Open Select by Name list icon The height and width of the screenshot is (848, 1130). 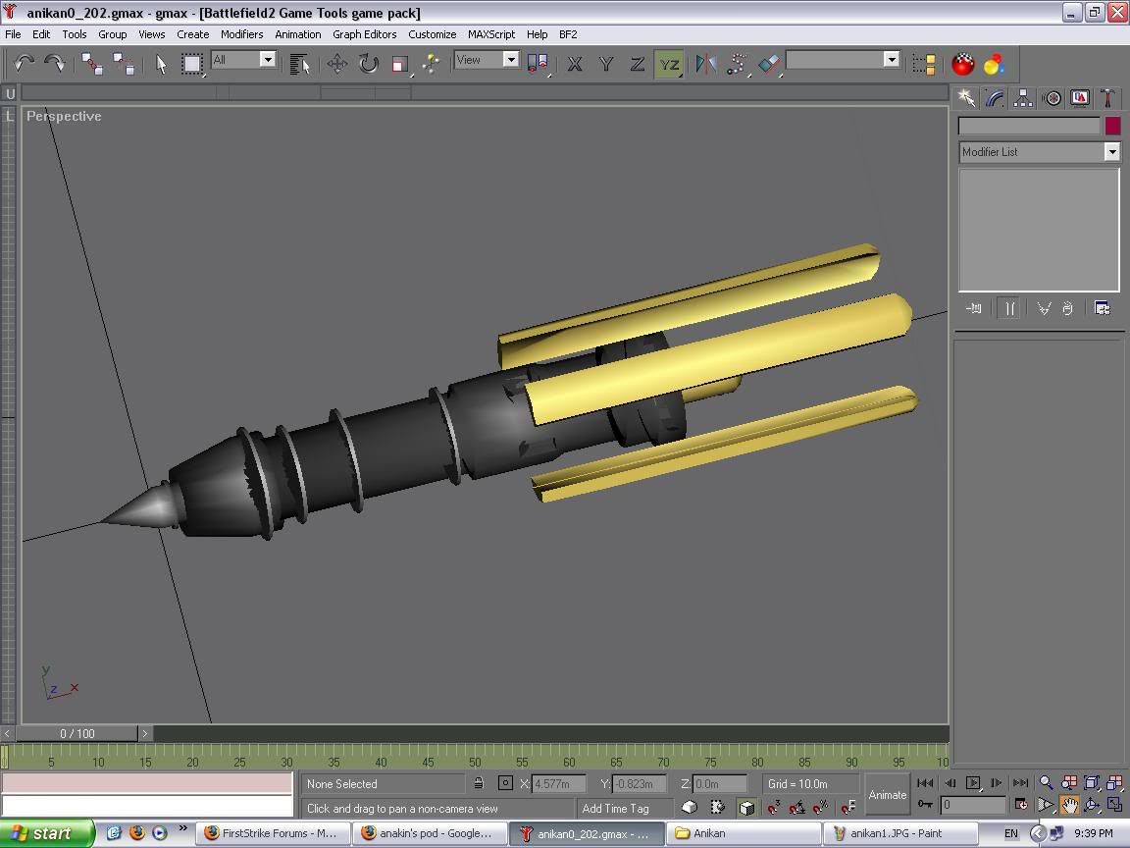pyautogui.click(x=299, y=64)
